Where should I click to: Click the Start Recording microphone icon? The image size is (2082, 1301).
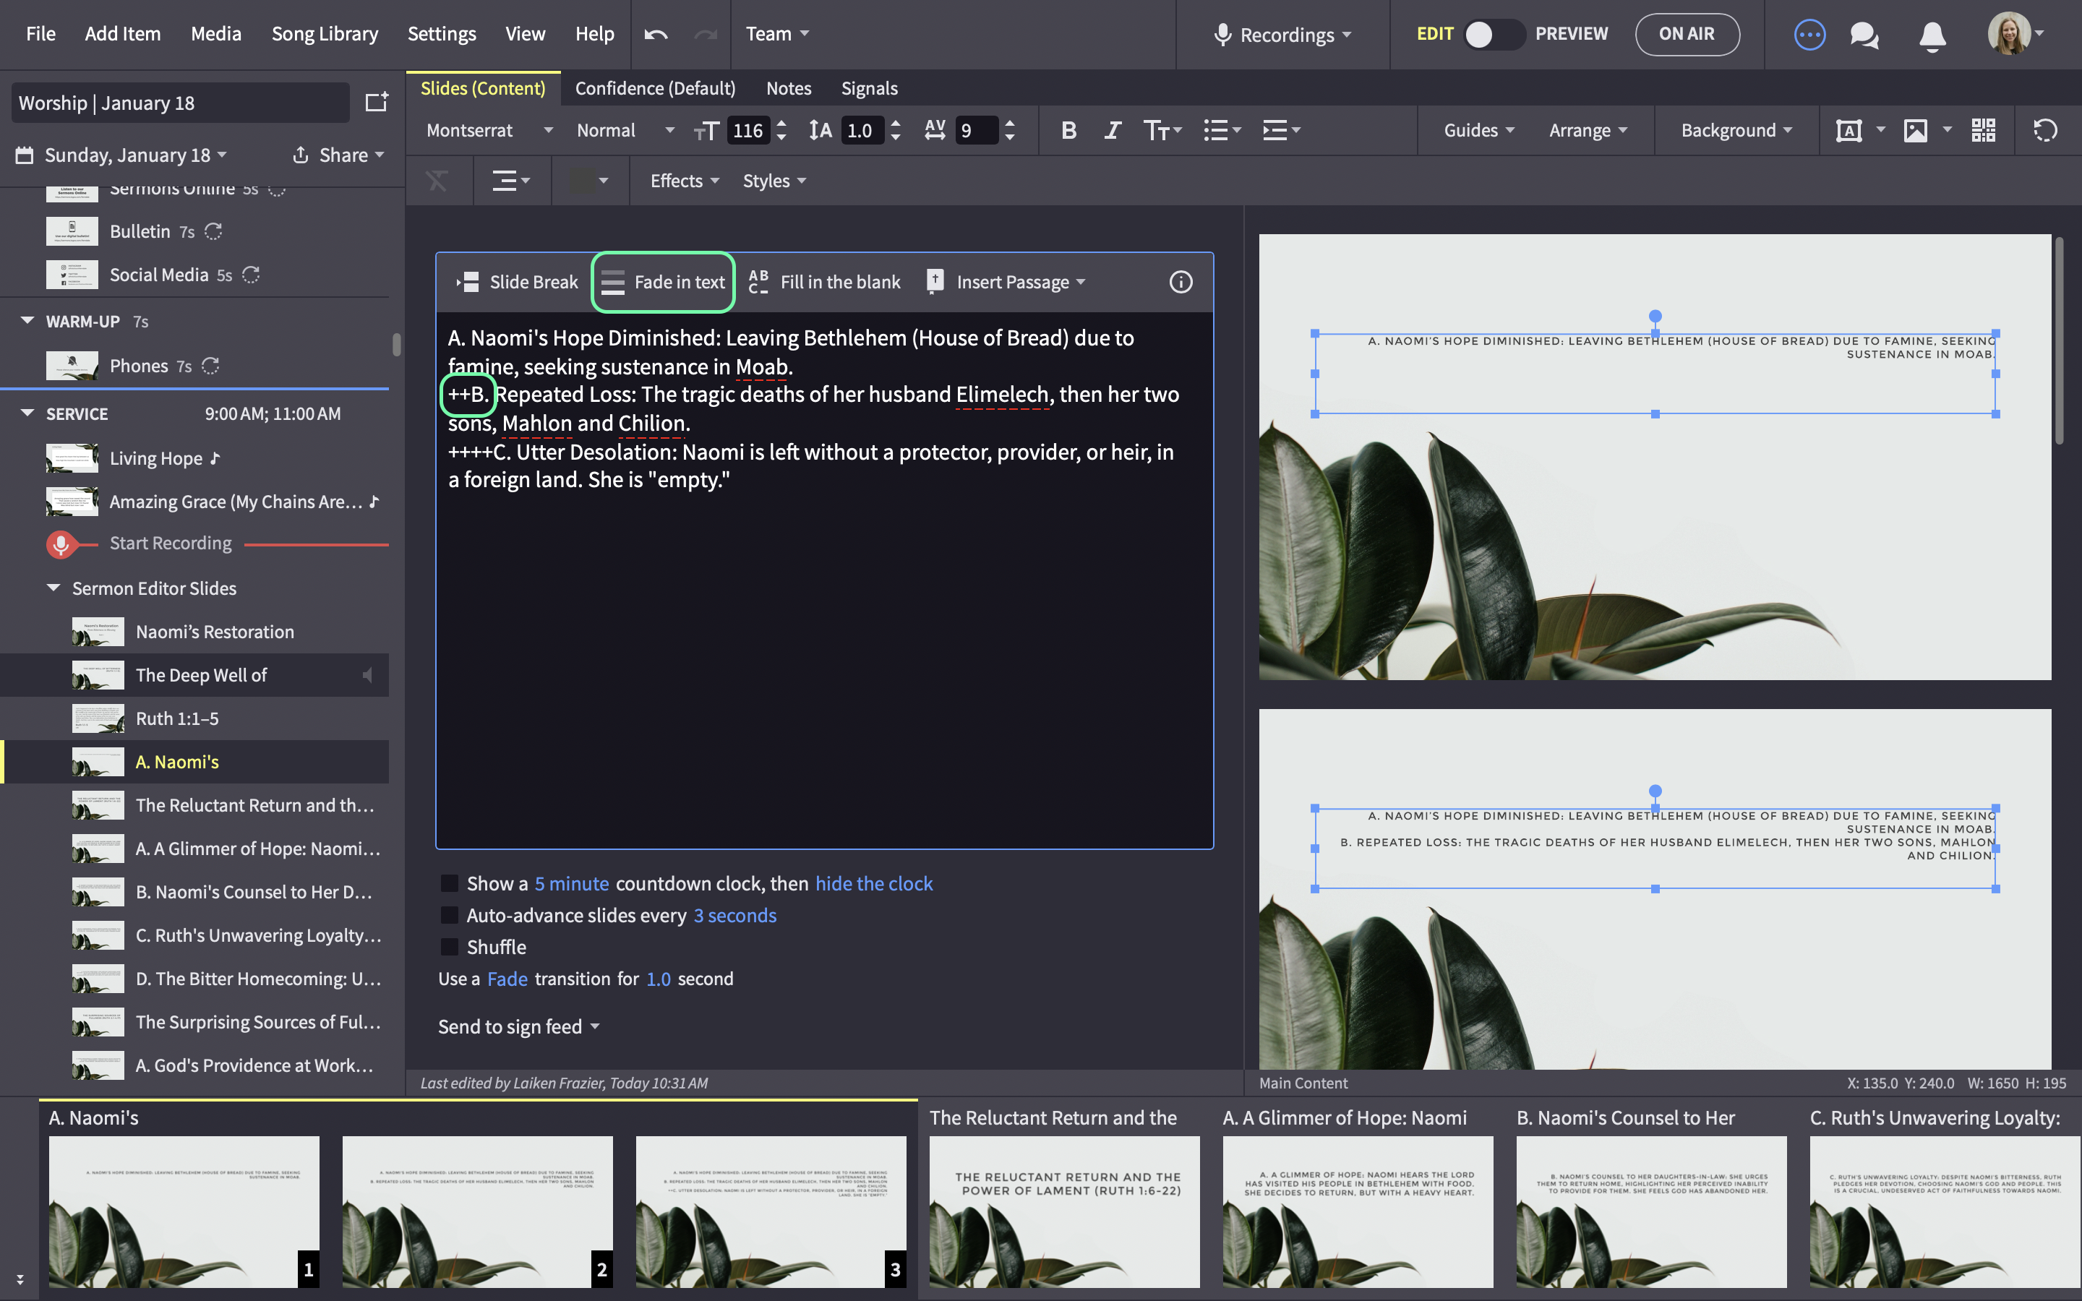pyautogui.click(x=60, y=544)
